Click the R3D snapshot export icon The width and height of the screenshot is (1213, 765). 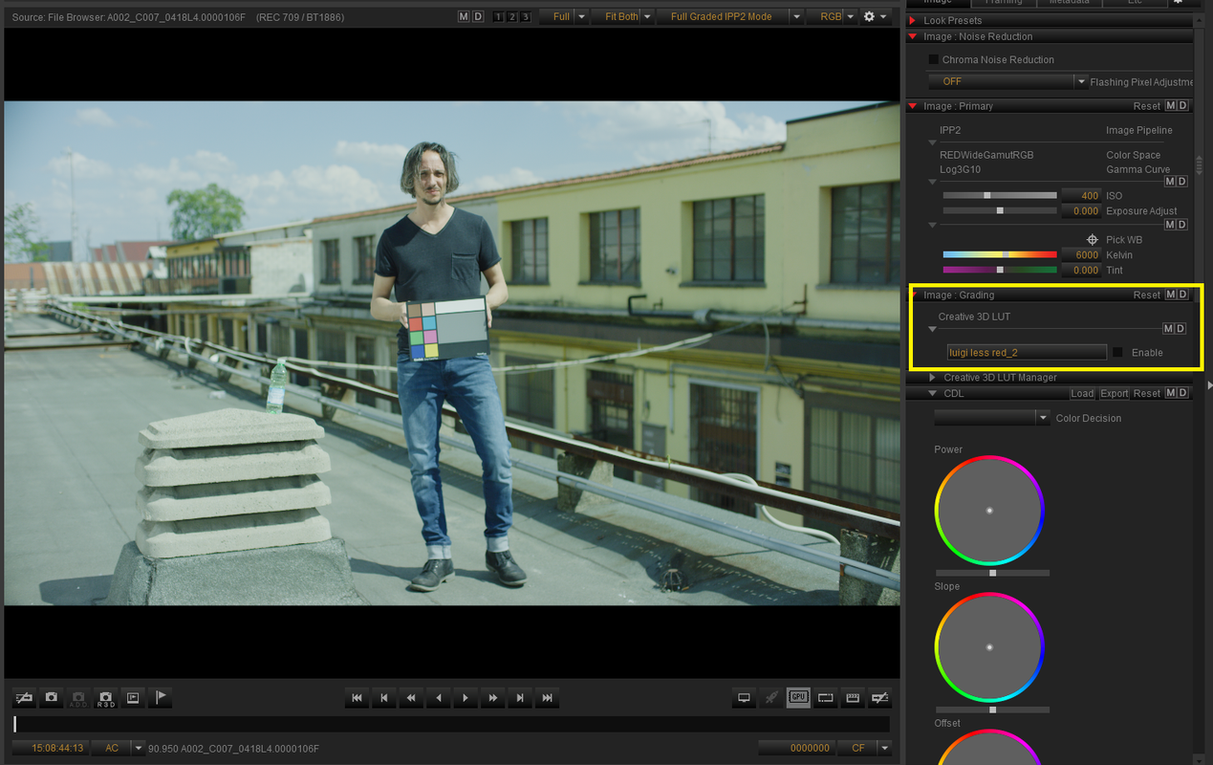coord(106,698)
